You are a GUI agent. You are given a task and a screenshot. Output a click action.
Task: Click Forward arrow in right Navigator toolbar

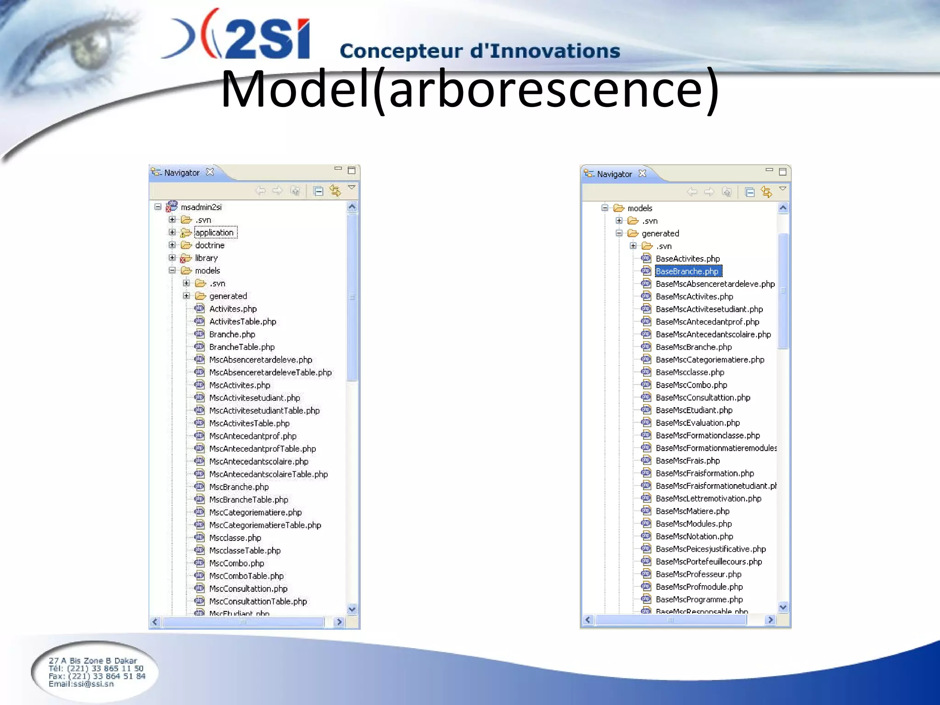(709, 192)
